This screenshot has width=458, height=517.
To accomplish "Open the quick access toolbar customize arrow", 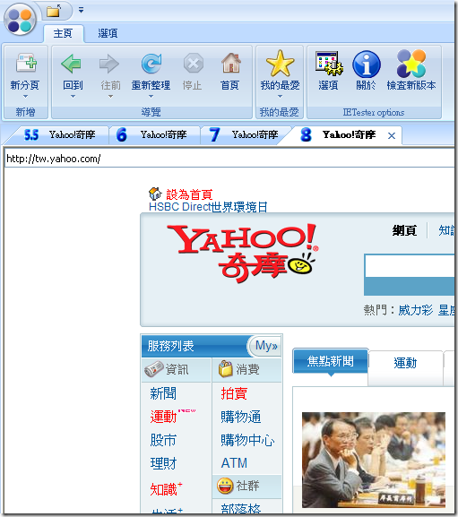I will [81, 10].
